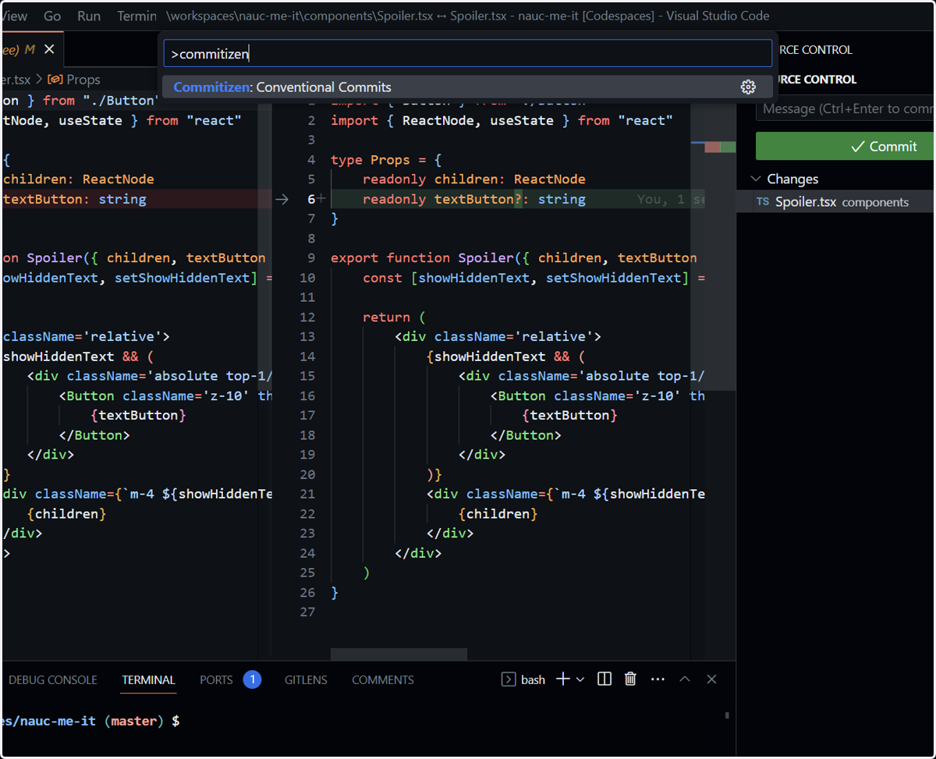Select the Commitizen: Conventional Commits command
The height and width of the screenshot is (759, 936).
click(x=467, y=87)
